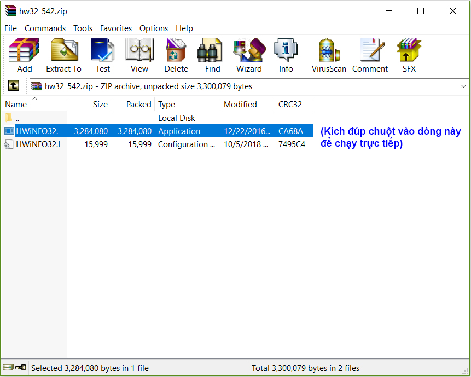Click the key password icon in status bar

(21, 367)
